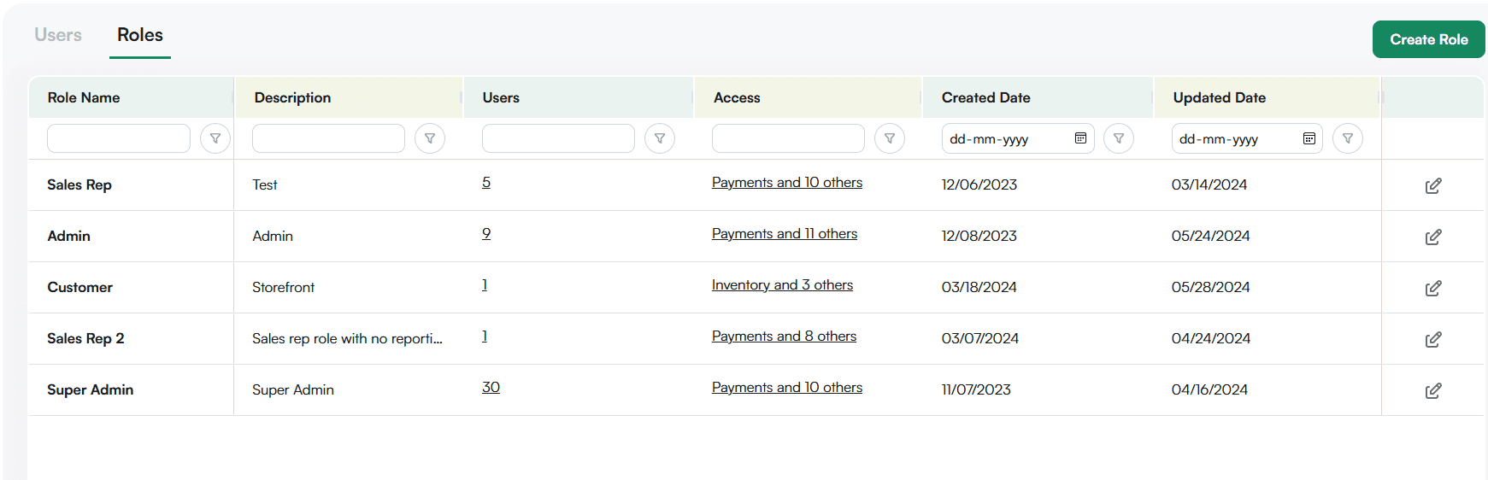Open Inventory and 3 others access link
The image size is (1488, 480).
[x=782, y=285]
